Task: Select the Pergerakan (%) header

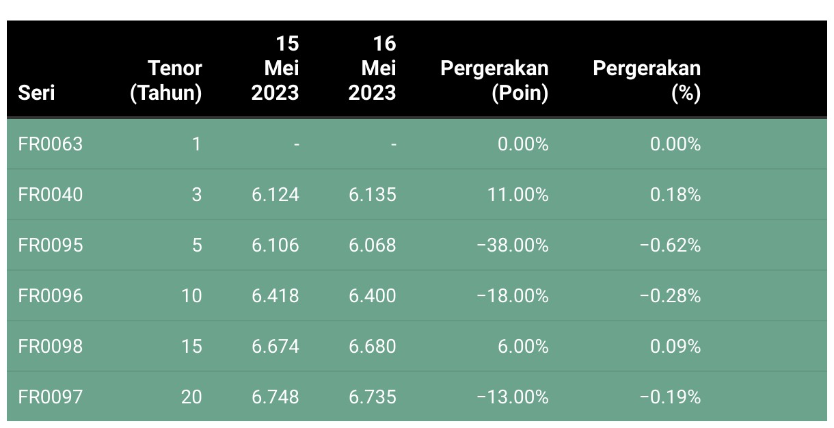Action: click(647, 80)
